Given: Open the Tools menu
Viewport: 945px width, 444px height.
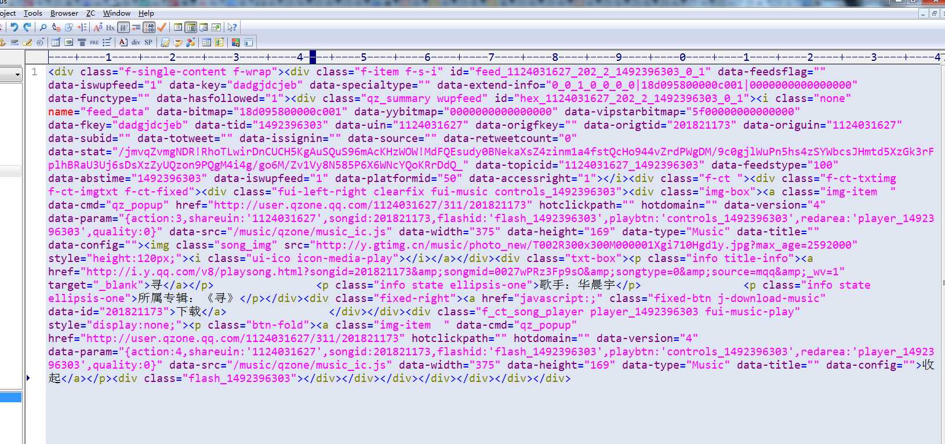Looking at the screenshot, I should (33, 13).
